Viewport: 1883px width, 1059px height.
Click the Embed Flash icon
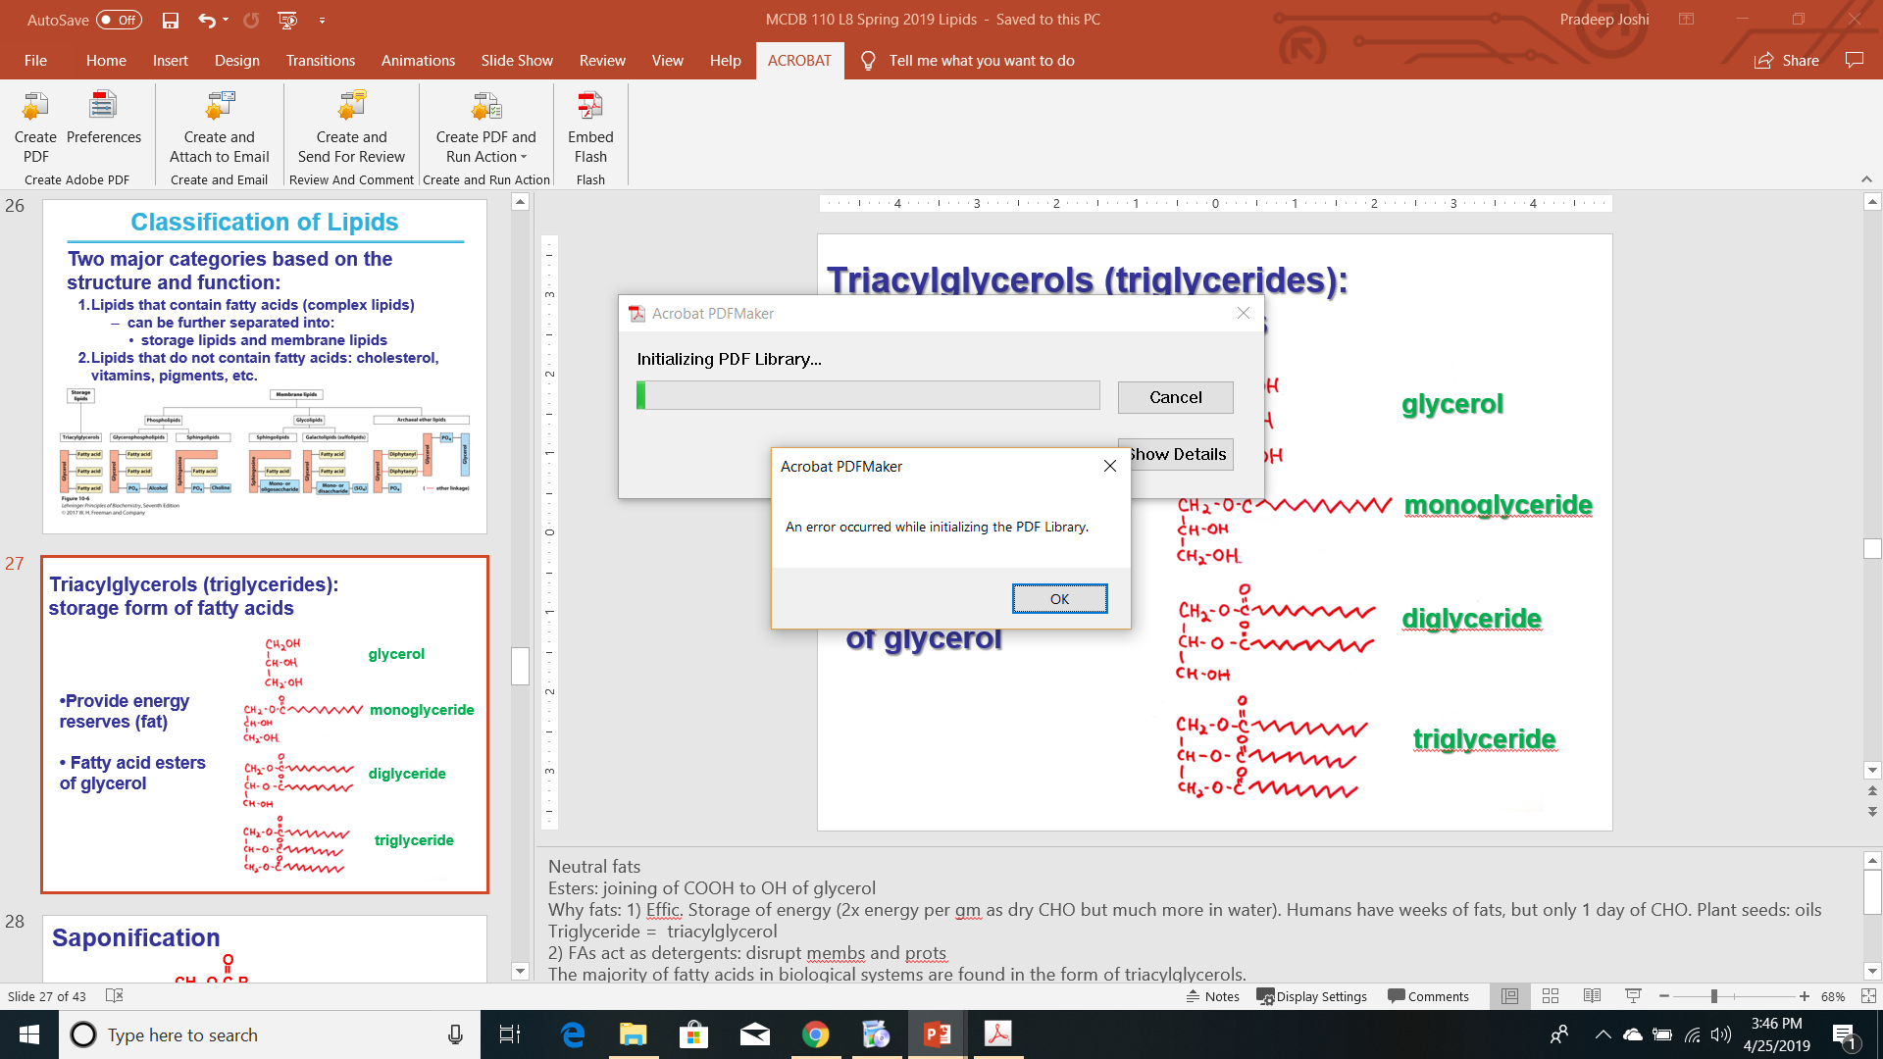point(589,127)
